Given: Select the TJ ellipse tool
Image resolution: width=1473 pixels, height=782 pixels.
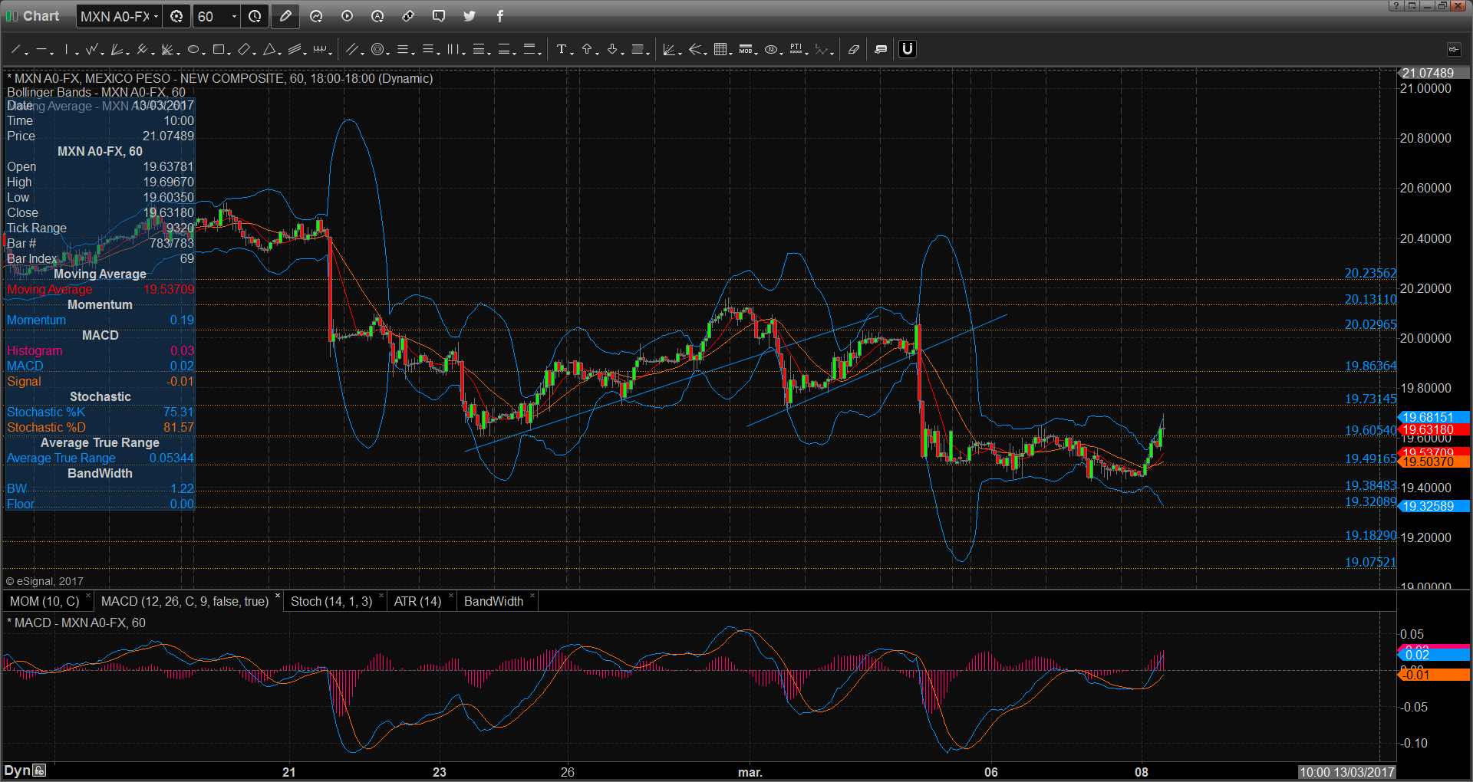Looking at the screenshot, I should [770, 49].
